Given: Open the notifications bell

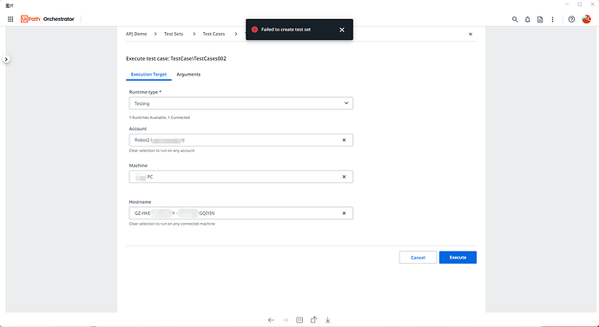Looking at the screenshot, I should pos(528,19).
